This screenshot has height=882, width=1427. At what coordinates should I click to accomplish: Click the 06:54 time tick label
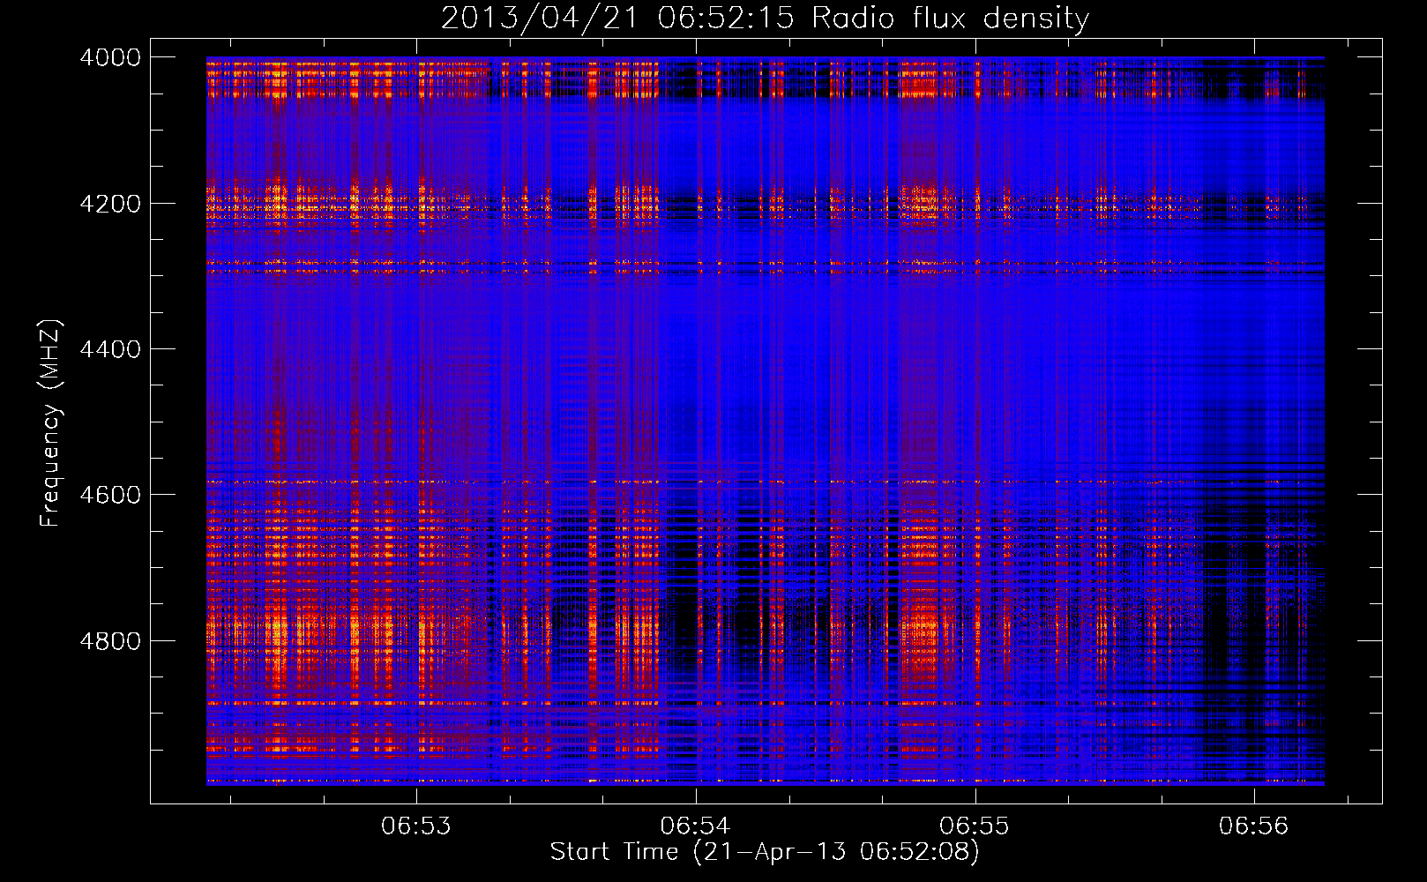696,826
